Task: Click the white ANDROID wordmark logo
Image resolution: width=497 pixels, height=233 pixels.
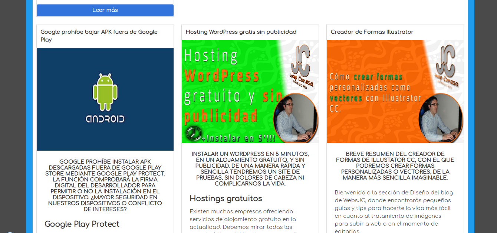Action: pos(105,119)
